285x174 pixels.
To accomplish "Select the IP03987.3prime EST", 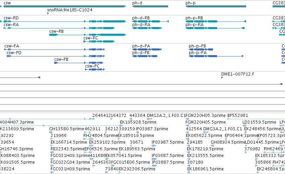I will point(152,129).
